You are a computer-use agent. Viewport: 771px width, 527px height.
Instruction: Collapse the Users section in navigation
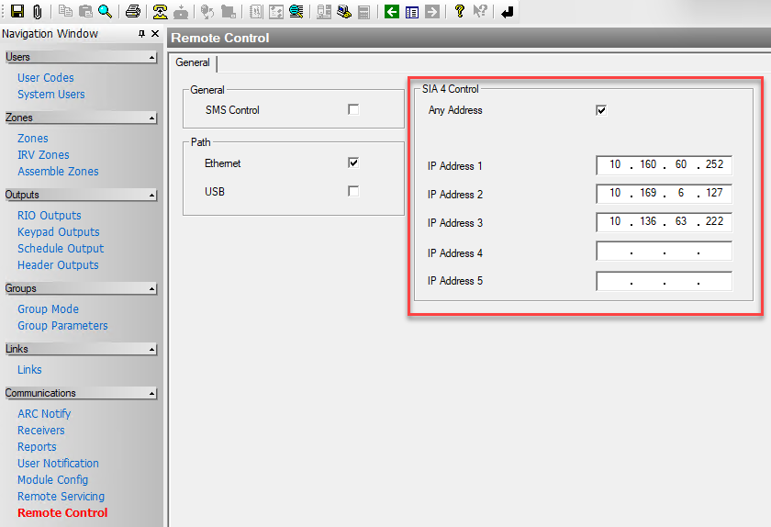click(x=151, y=58)
